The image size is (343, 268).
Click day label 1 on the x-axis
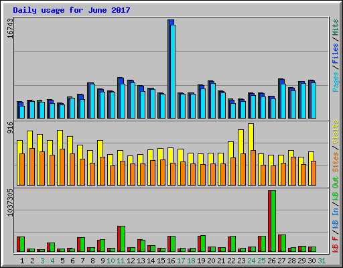click(22, 261)
